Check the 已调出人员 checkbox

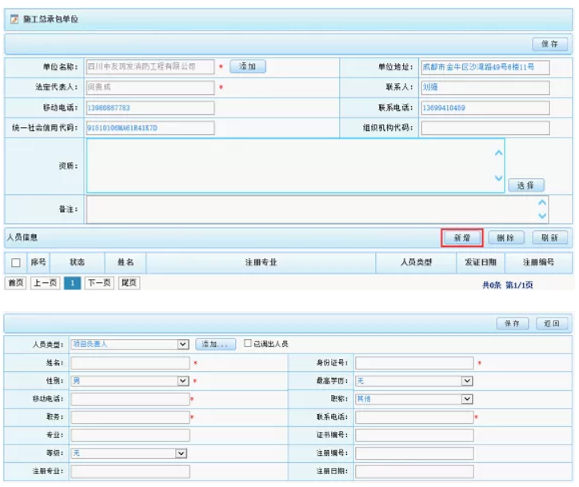tap(248, 344)
